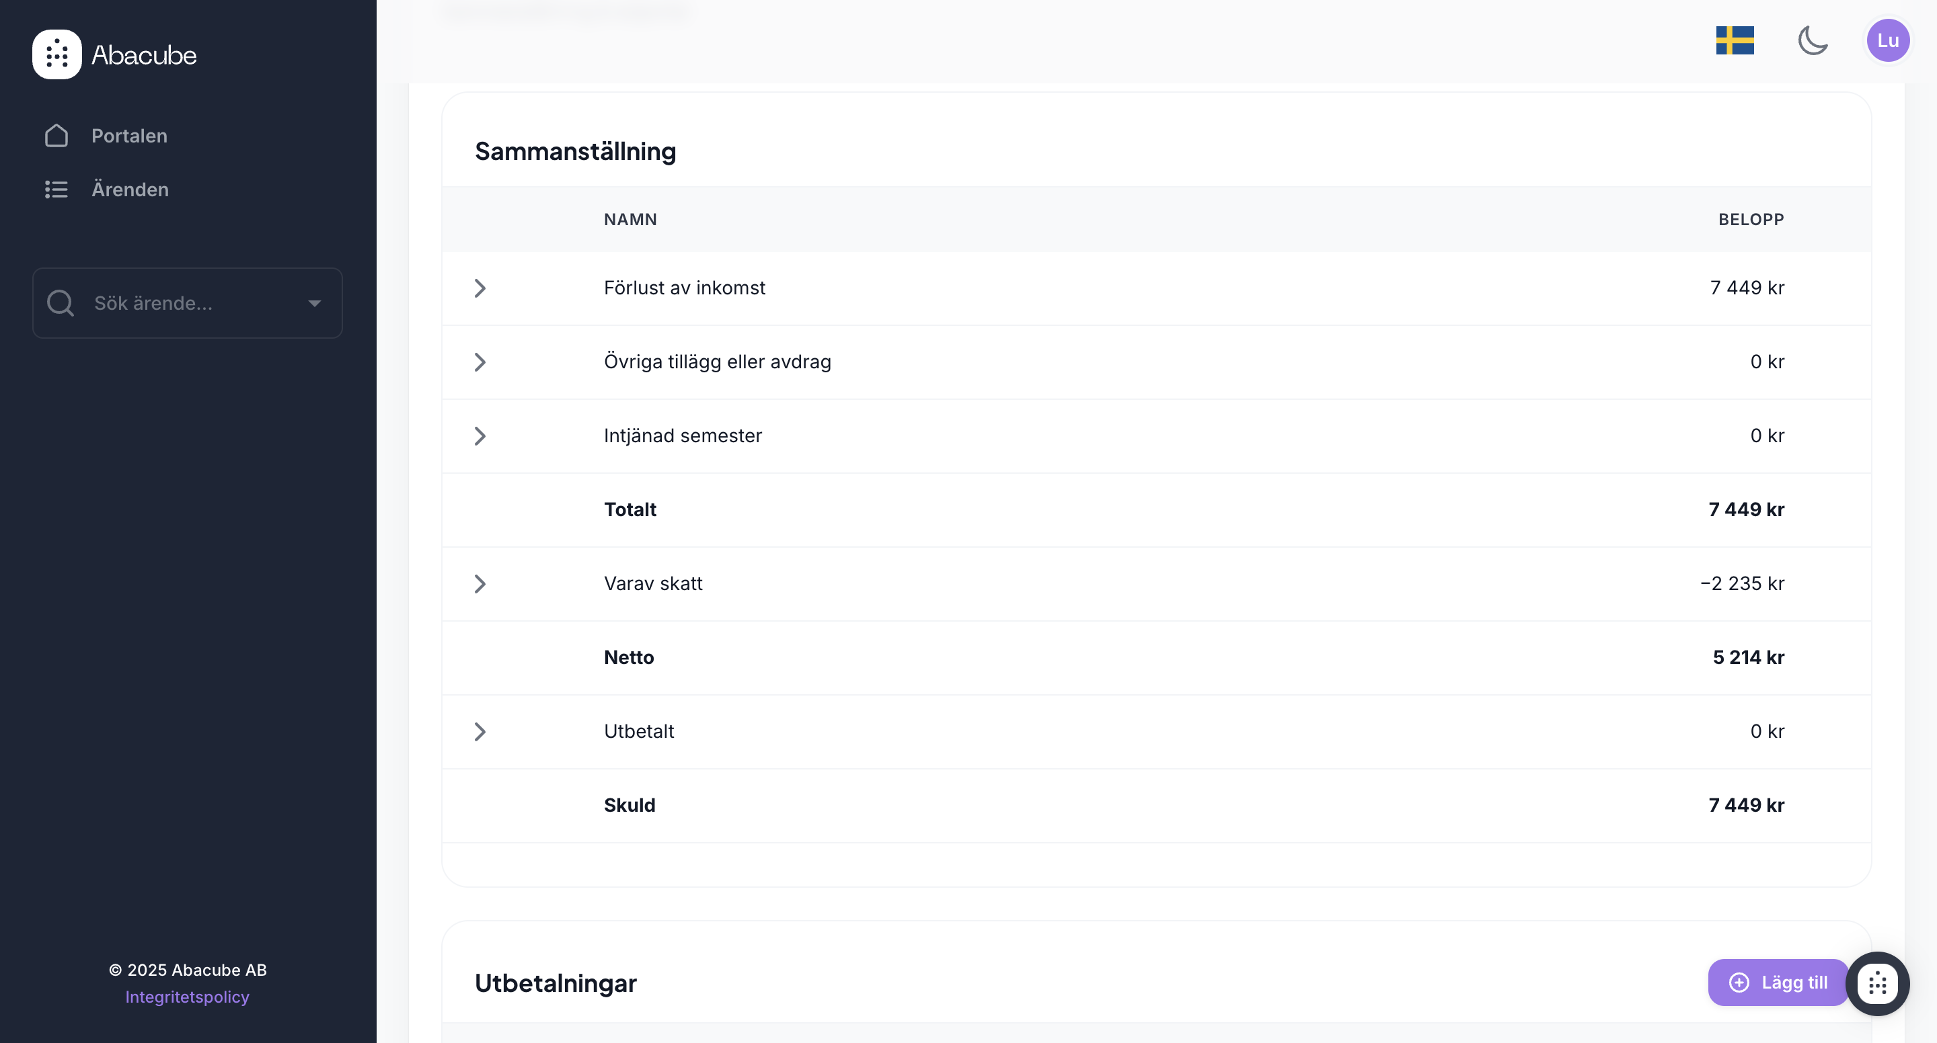Open Ärenden in the sidebar

point(130,190)
